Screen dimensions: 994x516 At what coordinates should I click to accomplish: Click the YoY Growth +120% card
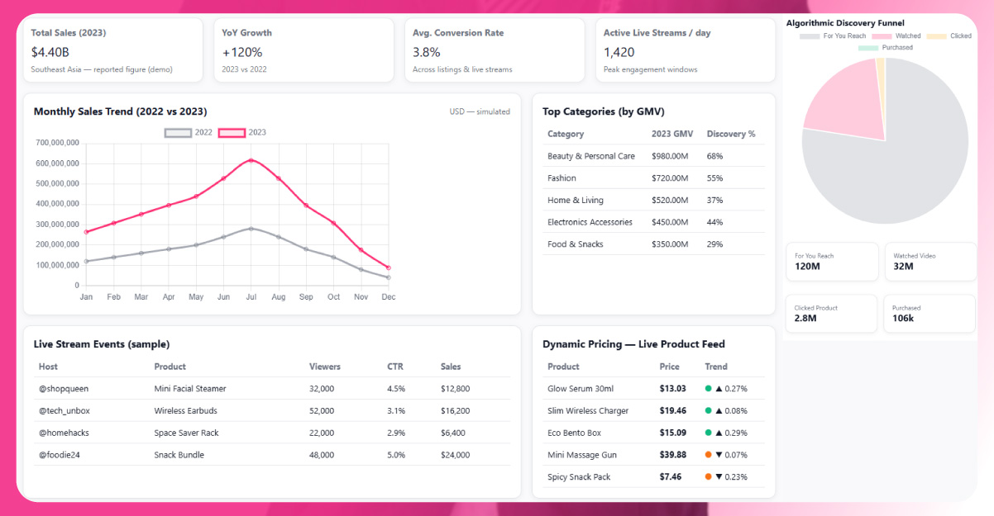click(303, 51)
